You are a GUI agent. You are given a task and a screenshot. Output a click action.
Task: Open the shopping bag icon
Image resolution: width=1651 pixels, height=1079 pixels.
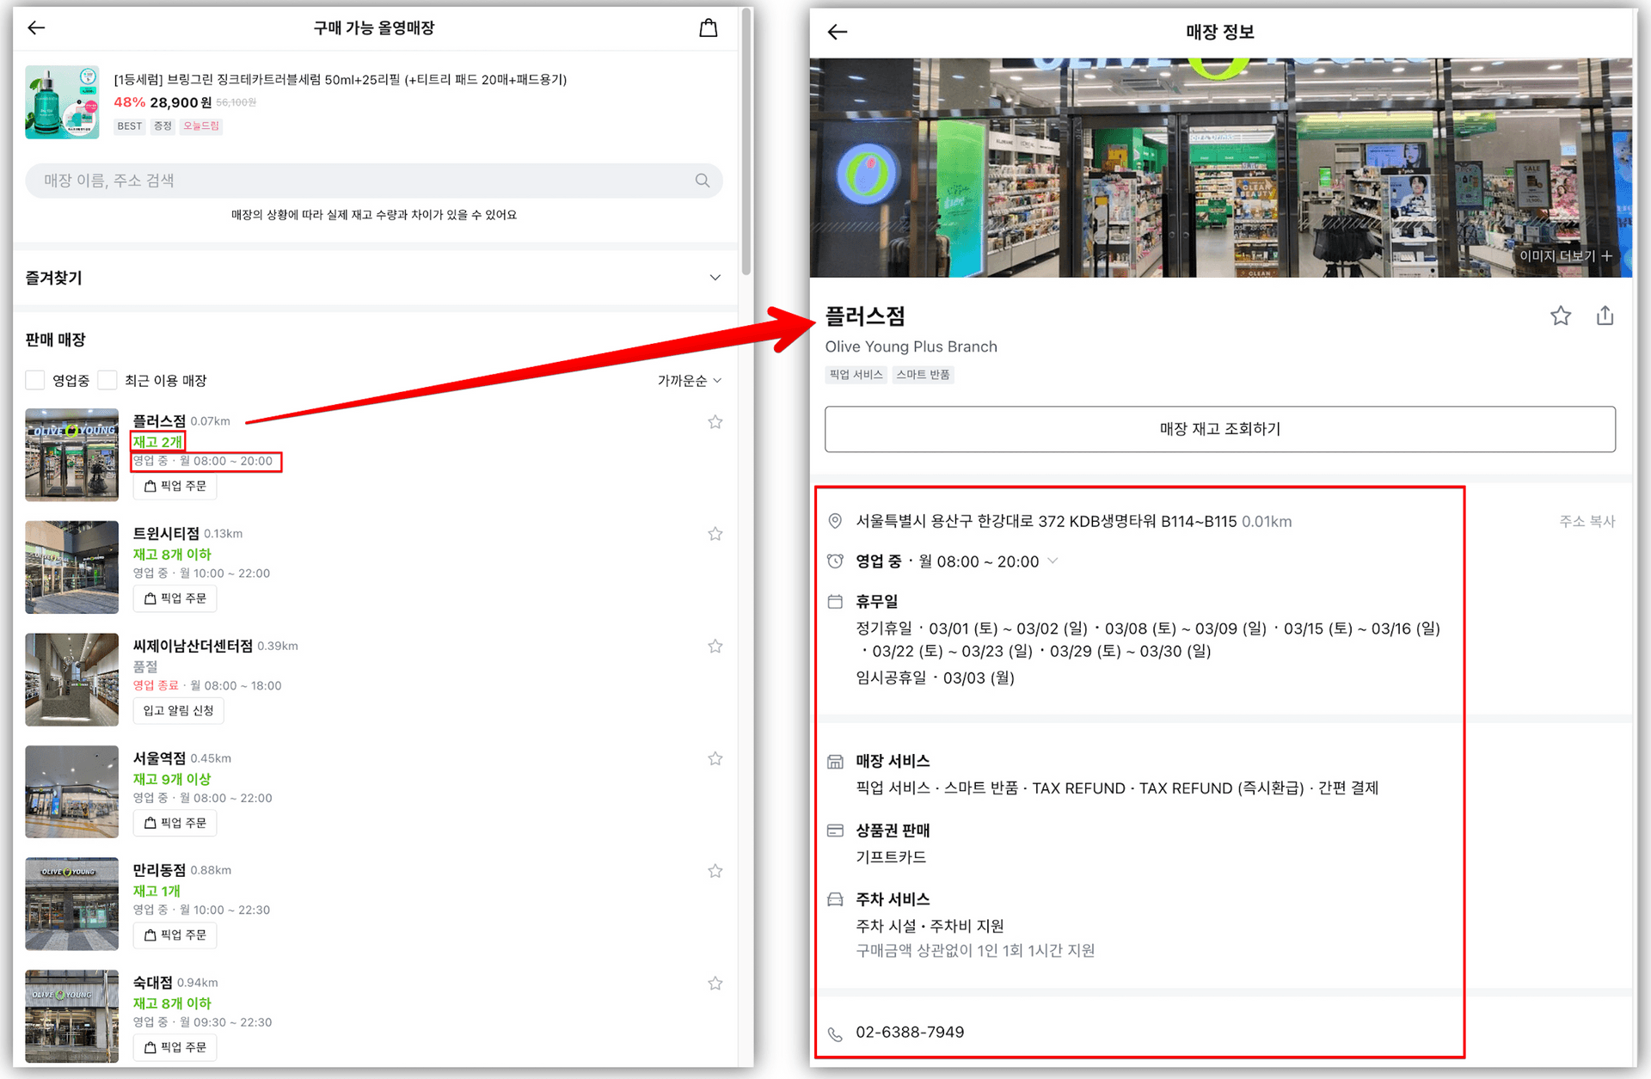click(x=708, y=28)
